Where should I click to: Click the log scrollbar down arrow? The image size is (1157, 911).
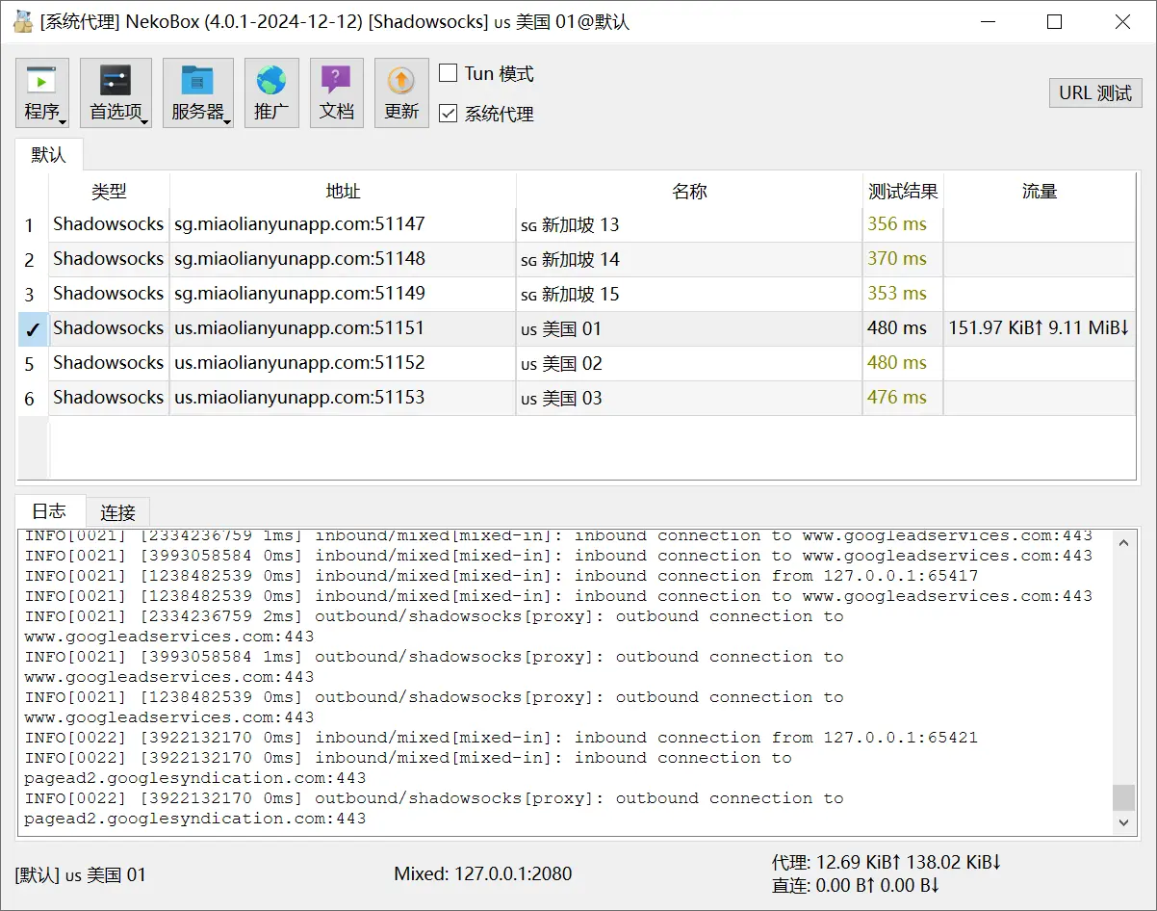point(1123,822)
